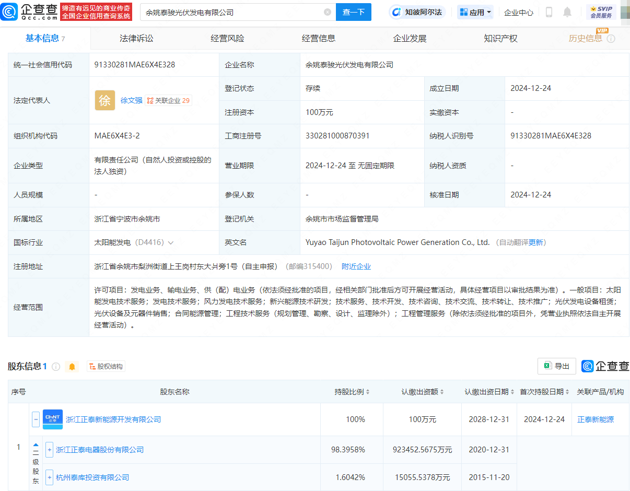Clear the search box using the X icon
This screenshot has width=630, height=491.
tap(328, 11)
